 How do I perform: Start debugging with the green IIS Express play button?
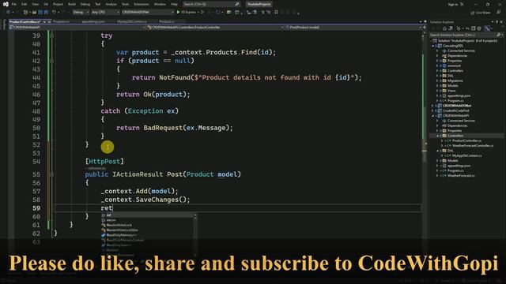[187, 13]
